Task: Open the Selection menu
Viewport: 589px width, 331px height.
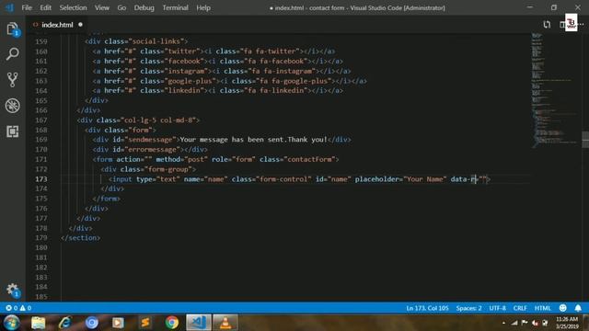Action: pyautogui.click(x=73, y=7)
